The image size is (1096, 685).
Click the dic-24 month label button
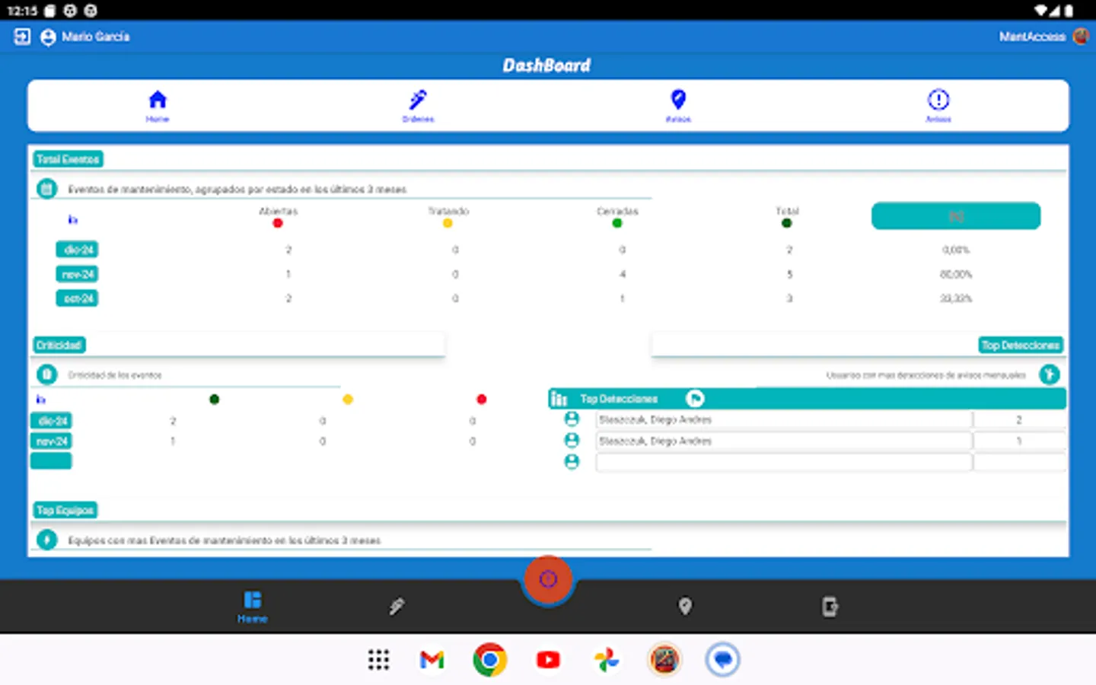click(76, 249)
